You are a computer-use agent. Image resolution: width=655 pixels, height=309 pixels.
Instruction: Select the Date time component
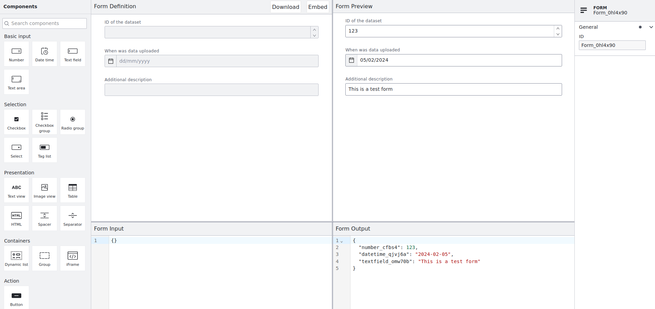coord(45,54)
